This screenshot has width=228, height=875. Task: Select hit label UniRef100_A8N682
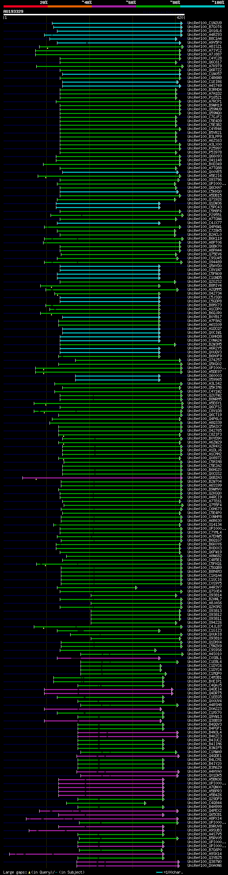pyautogui.click(x=204, y=556)
